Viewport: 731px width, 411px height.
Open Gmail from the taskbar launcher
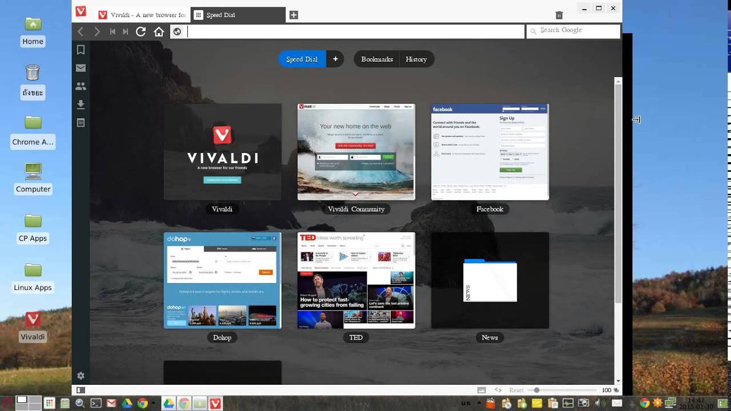coord(111,404)
